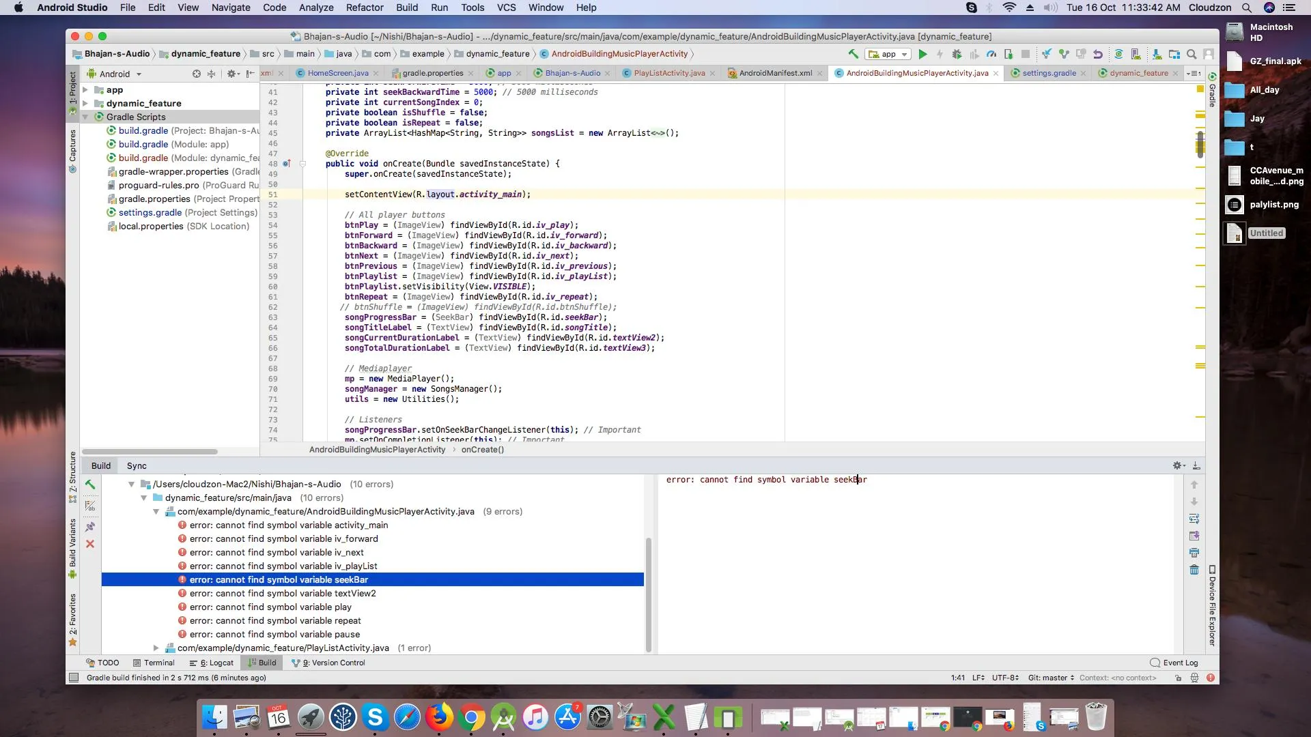
Task: Select error cannot find symbol variable textView2
Action: click(282, 593)
